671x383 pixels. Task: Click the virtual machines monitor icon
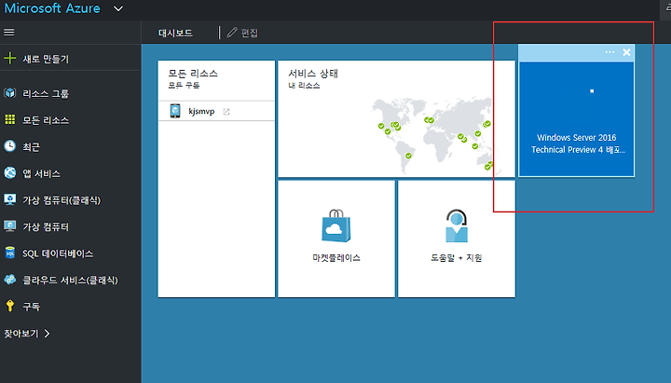point(10,226)
